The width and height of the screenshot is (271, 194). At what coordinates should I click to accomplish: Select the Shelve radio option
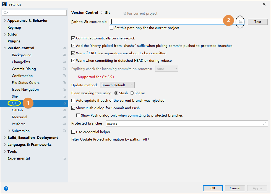pyautogui.click(x=132, y=93)
